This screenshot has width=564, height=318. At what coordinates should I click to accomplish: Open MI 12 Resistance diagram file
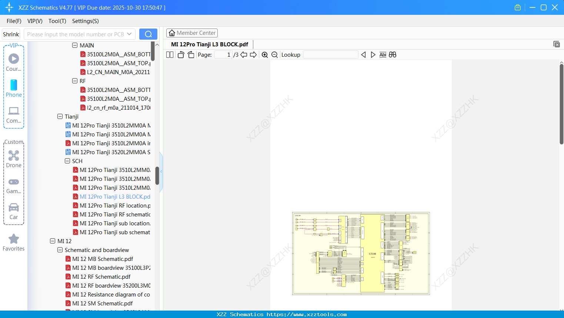(x=108, y=294)
